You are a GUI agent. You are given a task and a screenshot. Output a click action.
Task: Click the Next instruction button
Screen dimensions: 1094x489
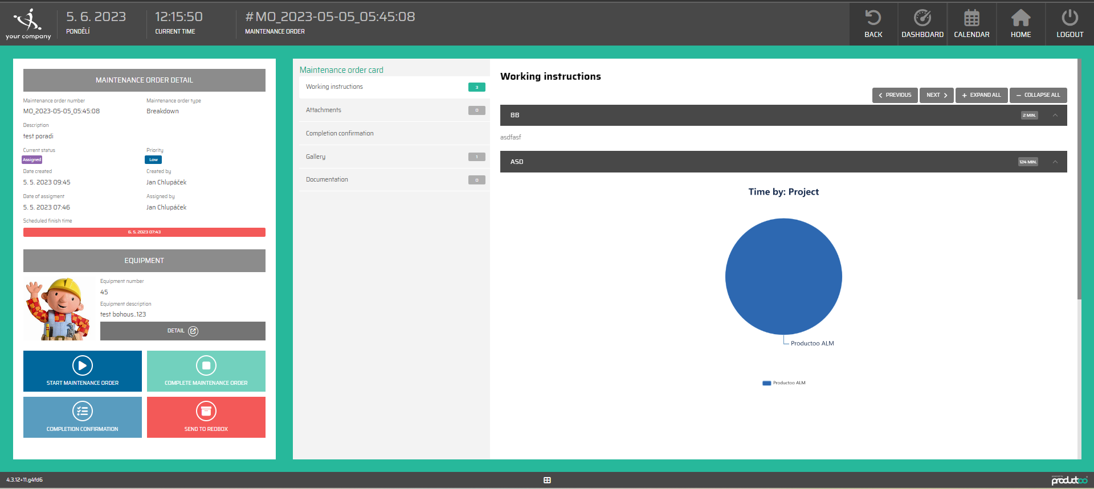pos(936,95)
